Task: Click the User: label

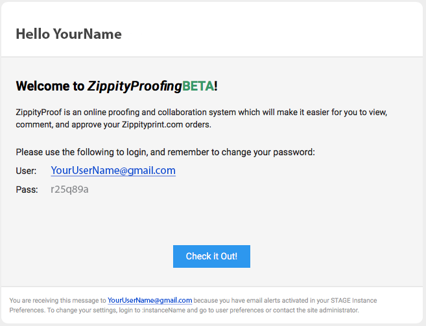Action: tap(26, 171)
